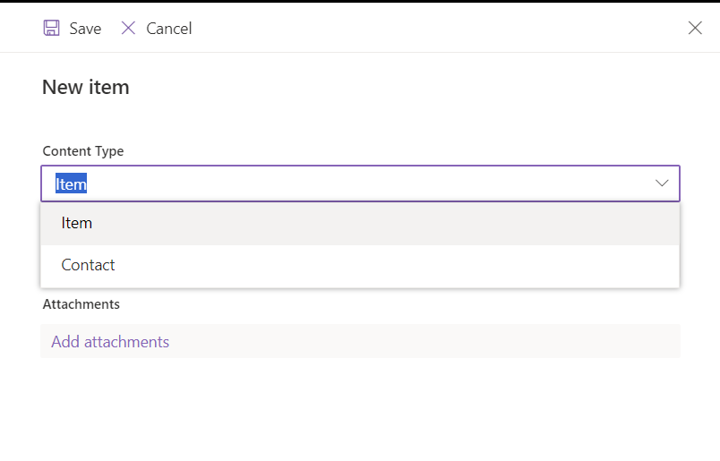
Task: Click the Attachments field label
Action: coord(81,304)
